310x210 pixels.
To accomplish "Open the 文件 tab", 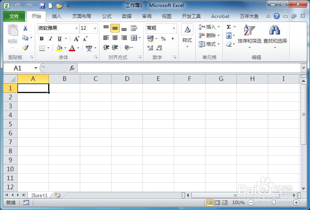I will pyautogui.click(x=14, y=16).
